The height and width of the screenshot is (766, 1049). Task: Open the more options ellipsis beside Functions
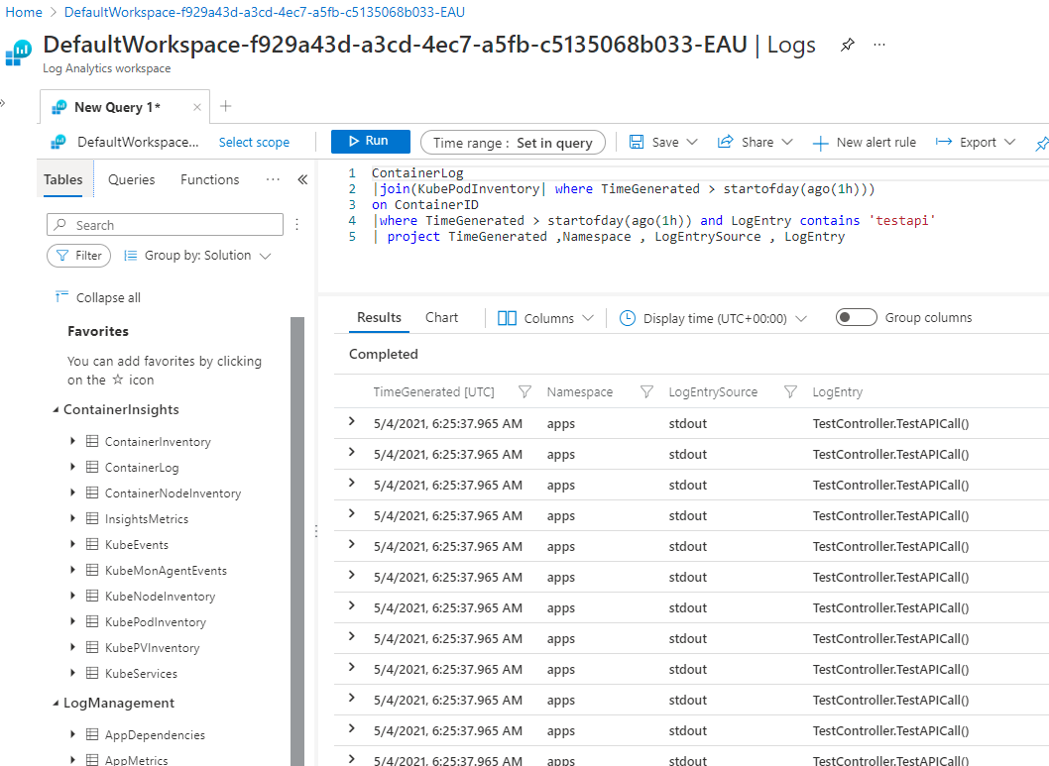273,179
